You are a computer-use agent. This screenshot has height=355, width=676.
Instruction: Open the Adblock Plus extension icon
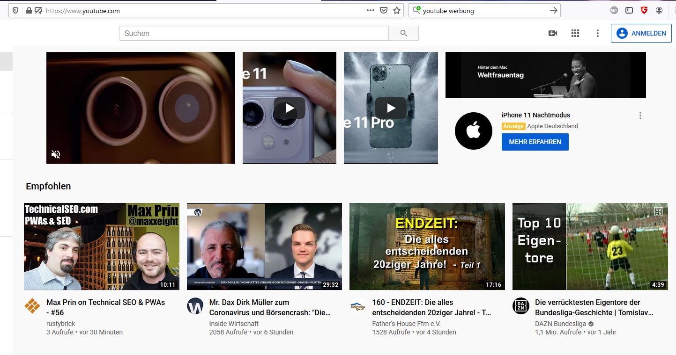click(x=614, y=10)
